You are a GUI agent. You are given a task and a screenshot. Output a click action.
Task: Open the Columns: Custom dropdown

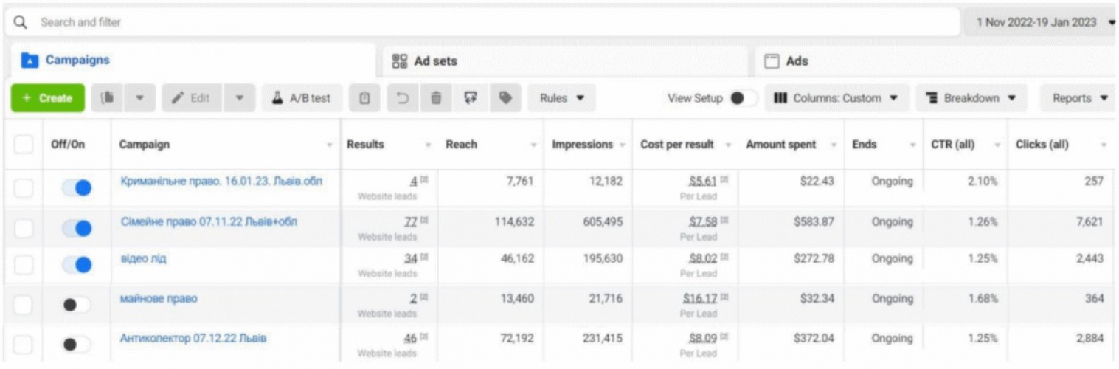(x=836, y=98)
